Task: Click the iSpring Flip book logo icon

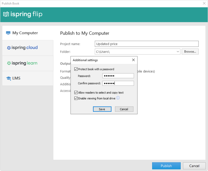Action: (6, 14)
